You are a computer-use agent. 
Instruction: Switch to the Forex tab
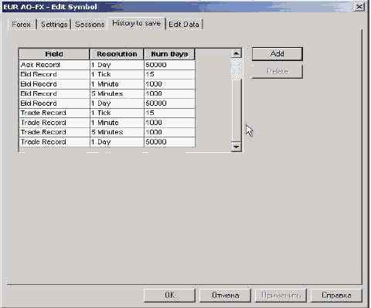tap(22, 25)
